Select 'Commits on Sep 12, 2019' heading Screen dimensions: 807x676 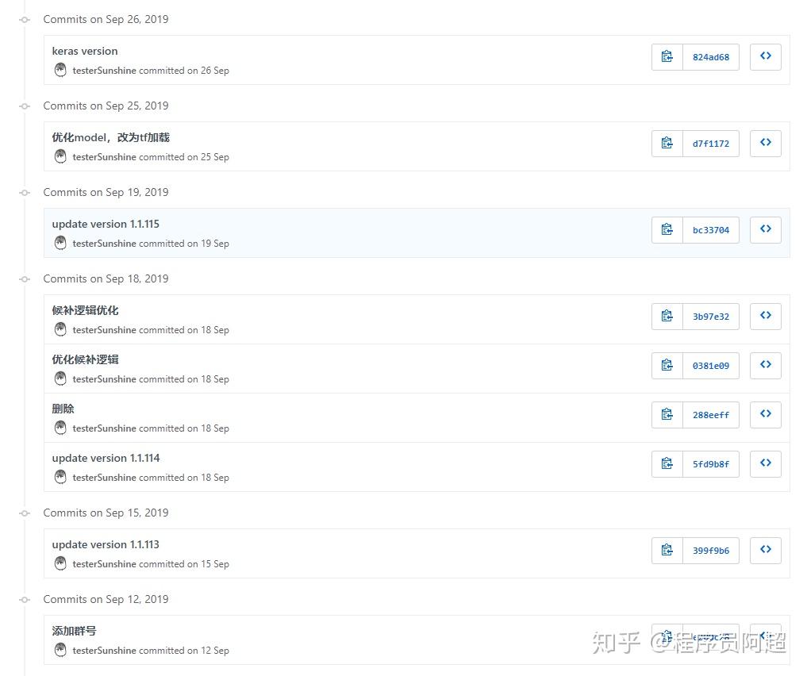(106, 599)
